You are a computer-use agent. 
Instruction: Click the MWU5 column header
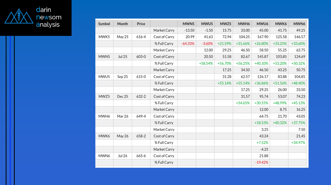click(x=207, y=24)
